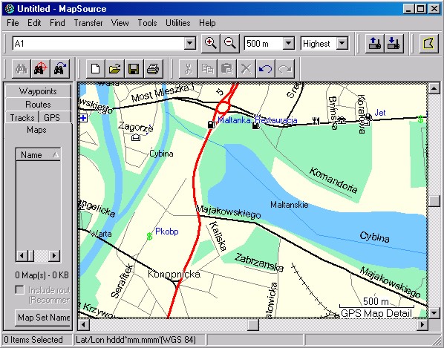
Task: Click the map scroll up arrow
Action: (x=434, y=88)
